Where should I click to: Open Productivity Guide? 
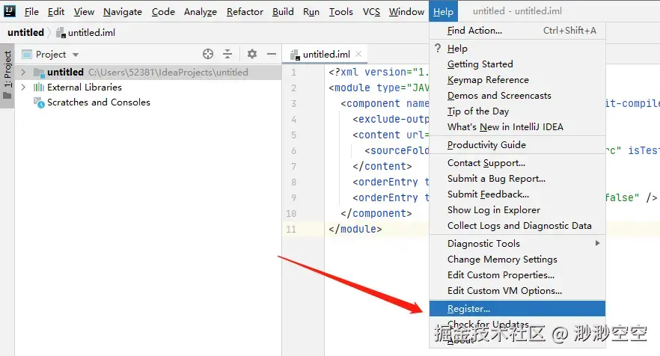coord(517,145)
